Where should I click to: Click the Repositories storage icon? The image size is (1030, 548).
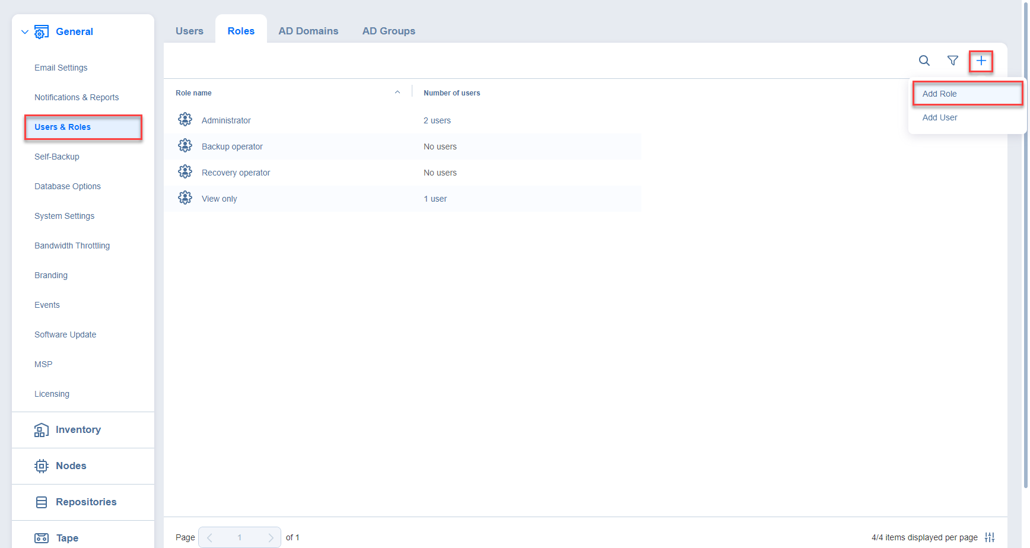coord(41,502)
